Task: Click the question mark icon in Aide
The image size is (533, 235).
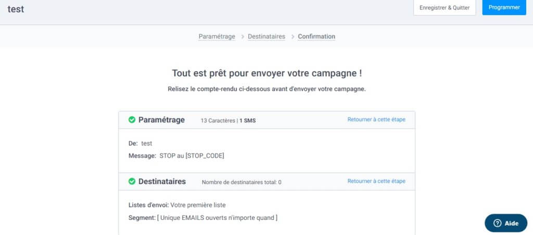Action: 497,223
